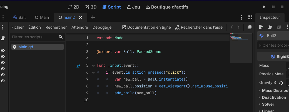Click the "@export var Ball: PackedScene" line
The height and width of the screenshot is (112, 289).
pos(129,52)
